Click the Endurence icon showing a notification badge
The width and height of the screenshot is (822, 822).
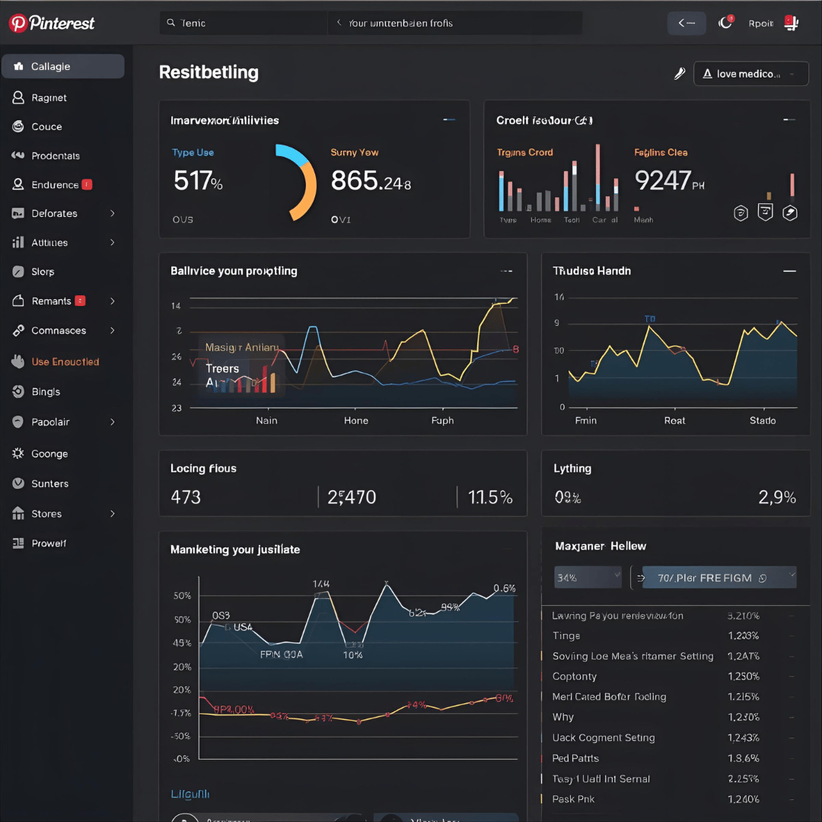click(17, 184)
